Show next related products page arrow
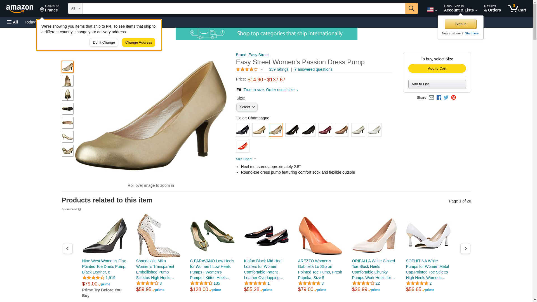Screen dimensions: 537x302 tap(465, 248)
